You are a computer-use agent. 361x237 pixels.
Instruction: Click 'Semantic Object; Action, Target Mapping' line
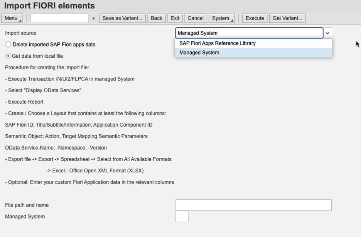pyautogui.click(x=76, y=137)
